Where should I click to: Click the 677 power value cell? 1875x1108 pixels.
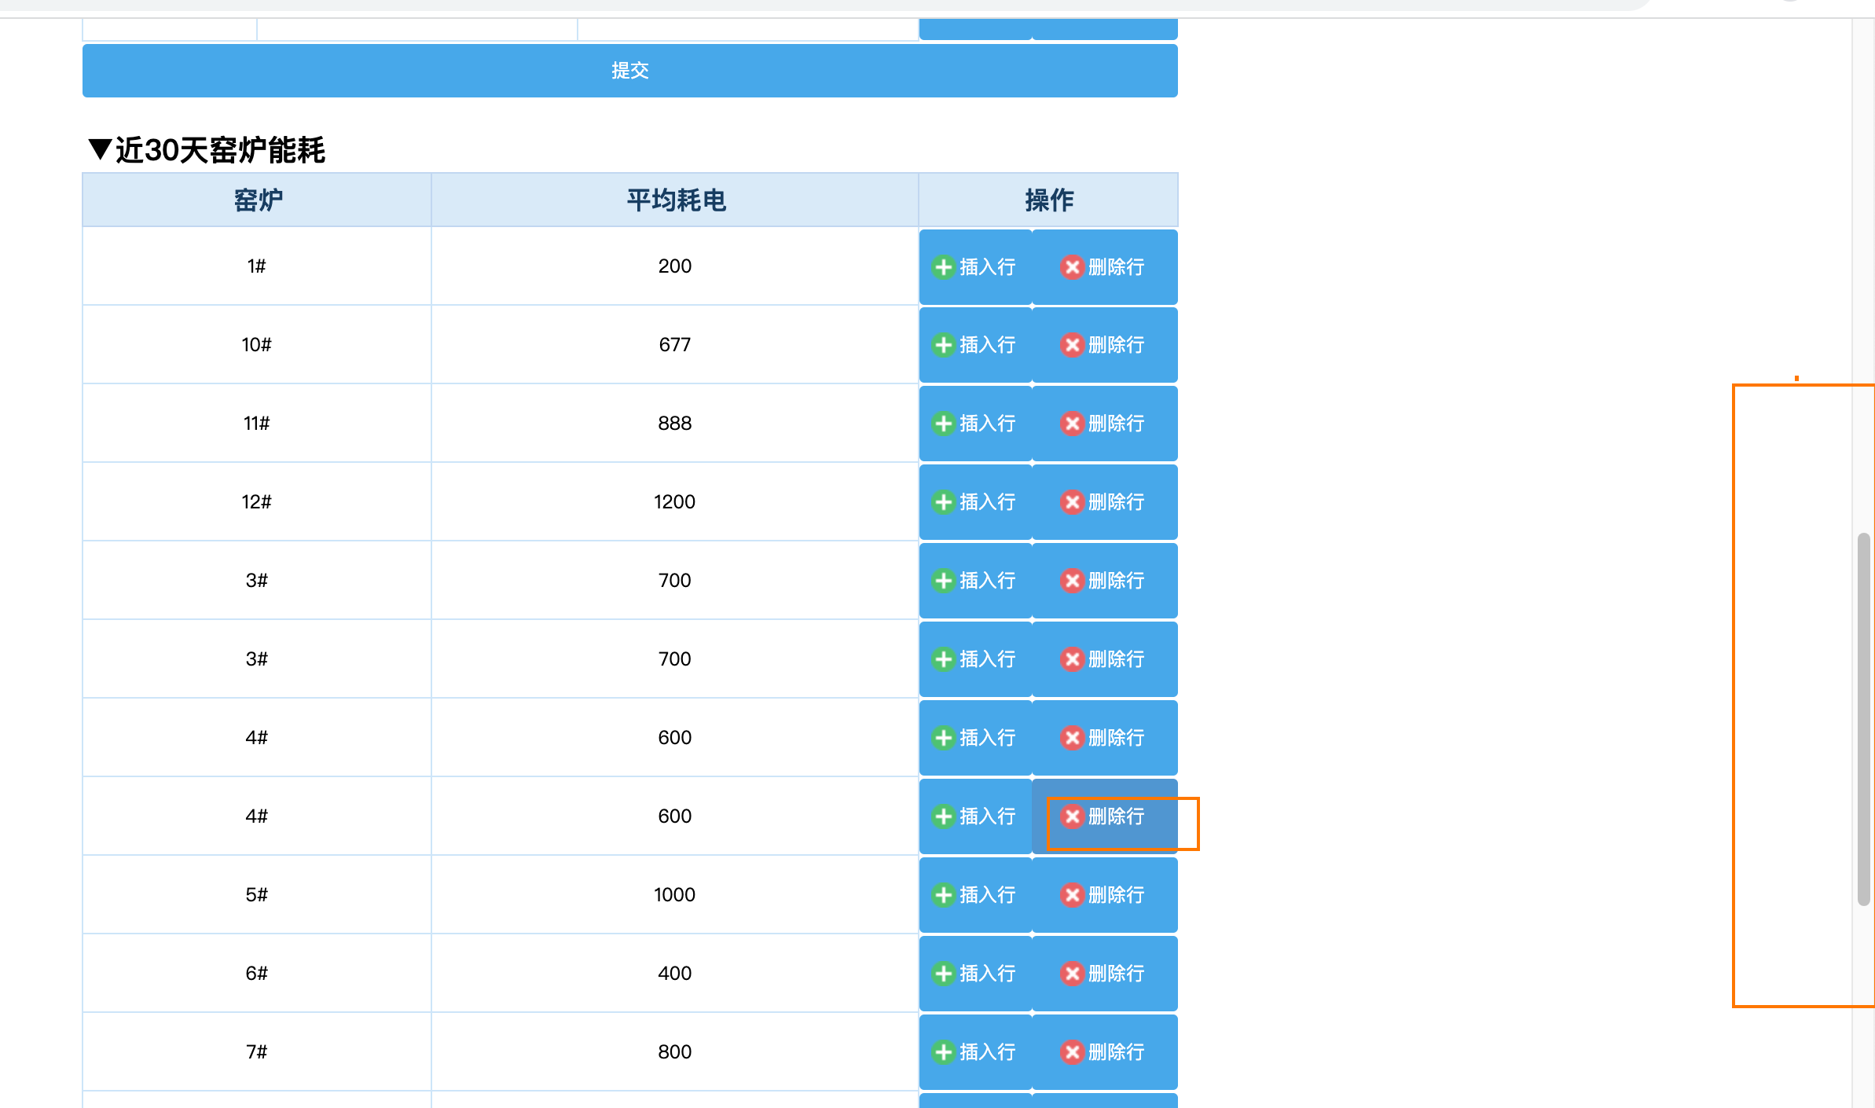pos(675,345)
